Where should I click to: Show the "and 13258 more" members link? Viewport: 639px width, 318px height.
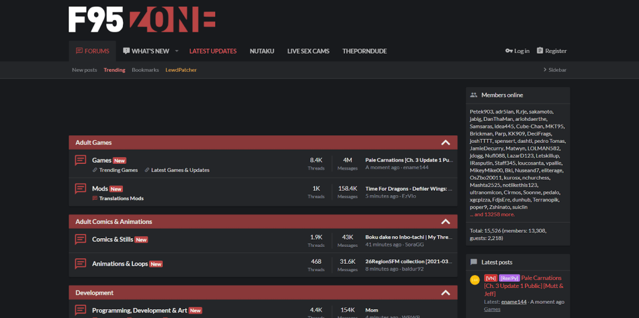(x=492, y=214)
